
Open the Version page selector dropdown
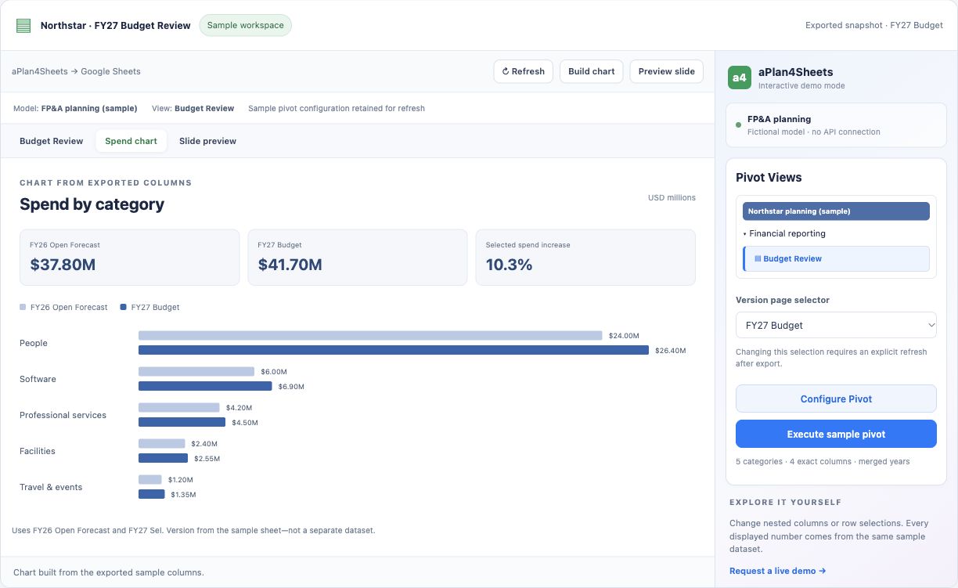coord(836,325)
